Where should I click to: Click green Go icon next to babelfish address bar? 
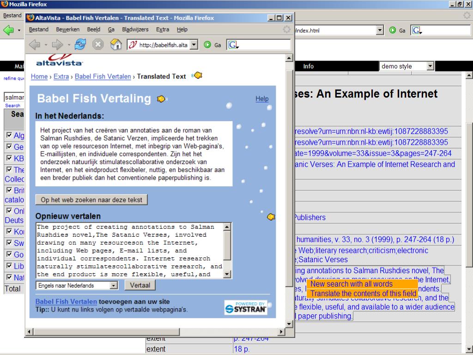[x=207, y=45]
